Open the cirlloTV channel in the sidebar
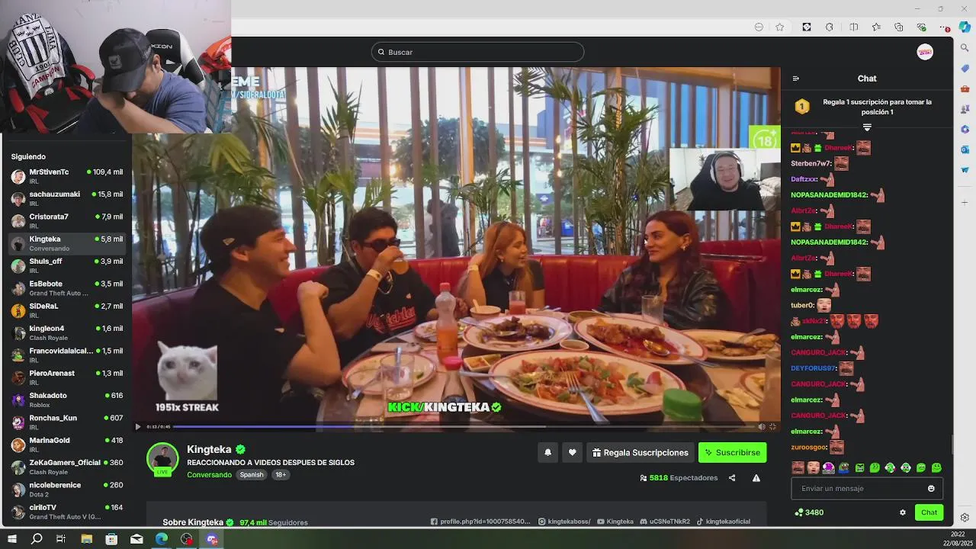Viewport: 976px width, 549px height. (67, 512)
